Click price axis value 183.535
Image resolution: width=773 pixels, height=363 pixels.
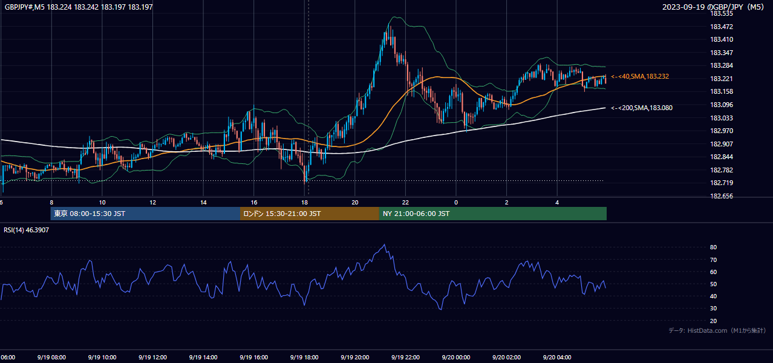click(721, 13)
